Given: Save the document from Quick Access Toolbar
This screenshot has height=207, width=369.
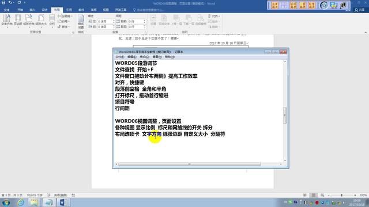Looking at the screenshot, I should (x=3, y=2).
